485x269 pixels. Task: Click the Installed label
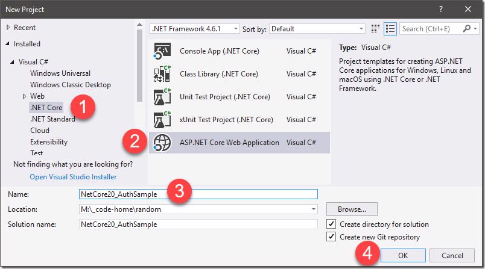pos(27,44)
